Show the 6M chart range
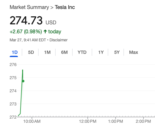 pos(64,52)
